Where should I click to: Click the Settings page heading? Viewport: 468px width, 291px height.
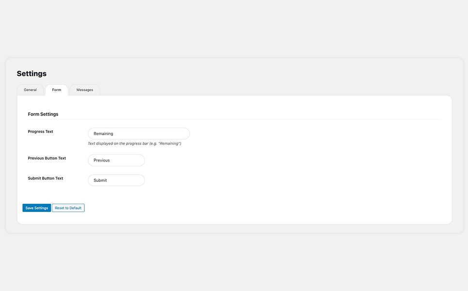[x=32, y=74]
